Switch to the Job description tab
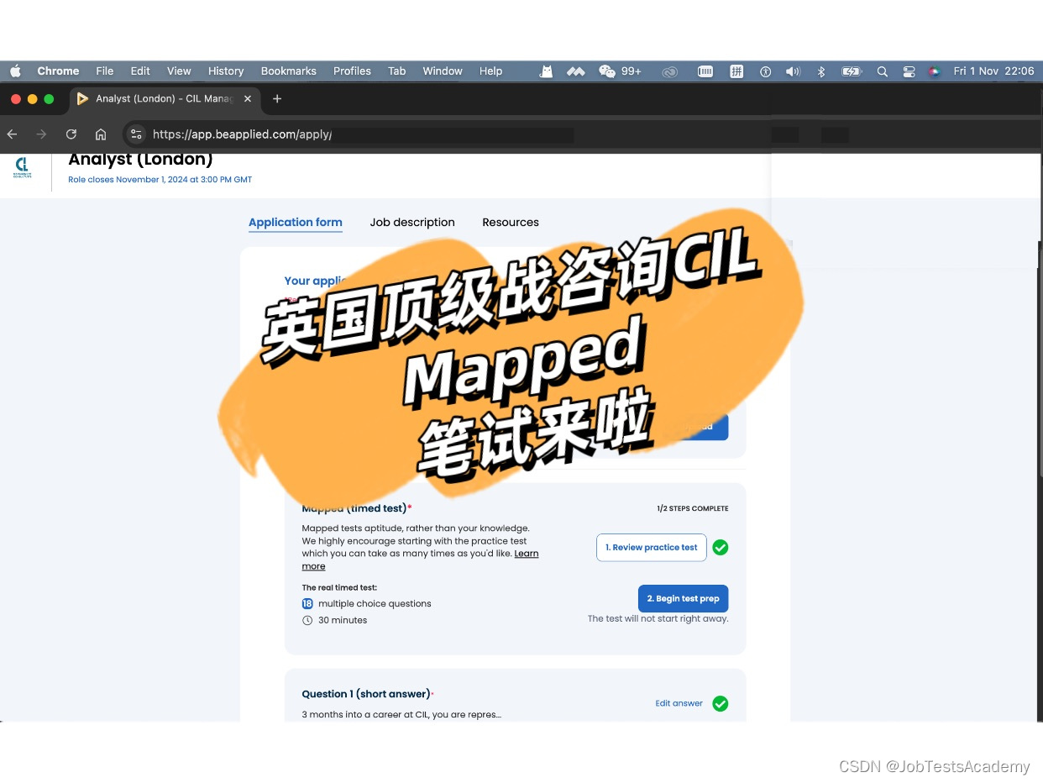Screen dimensions: 1043x783 (412, 223)
